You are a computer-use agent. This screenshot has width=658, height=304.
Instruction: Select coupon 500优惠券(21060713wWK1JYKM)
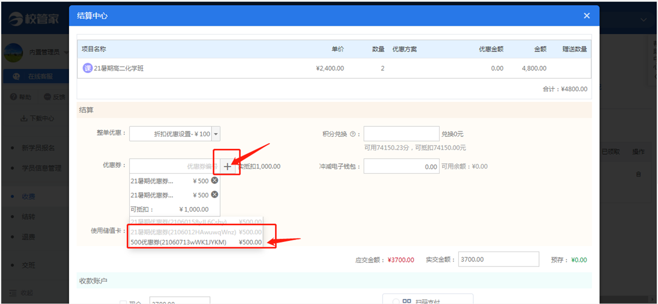pos(196,242)
